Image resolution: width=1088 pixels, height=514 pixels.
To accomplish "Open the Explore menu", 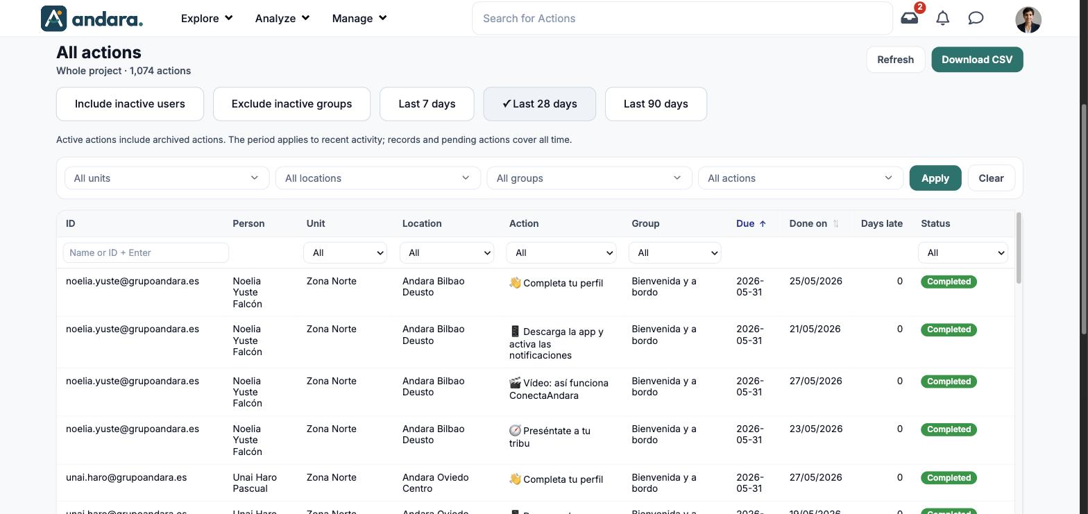I will click(207, 18).
